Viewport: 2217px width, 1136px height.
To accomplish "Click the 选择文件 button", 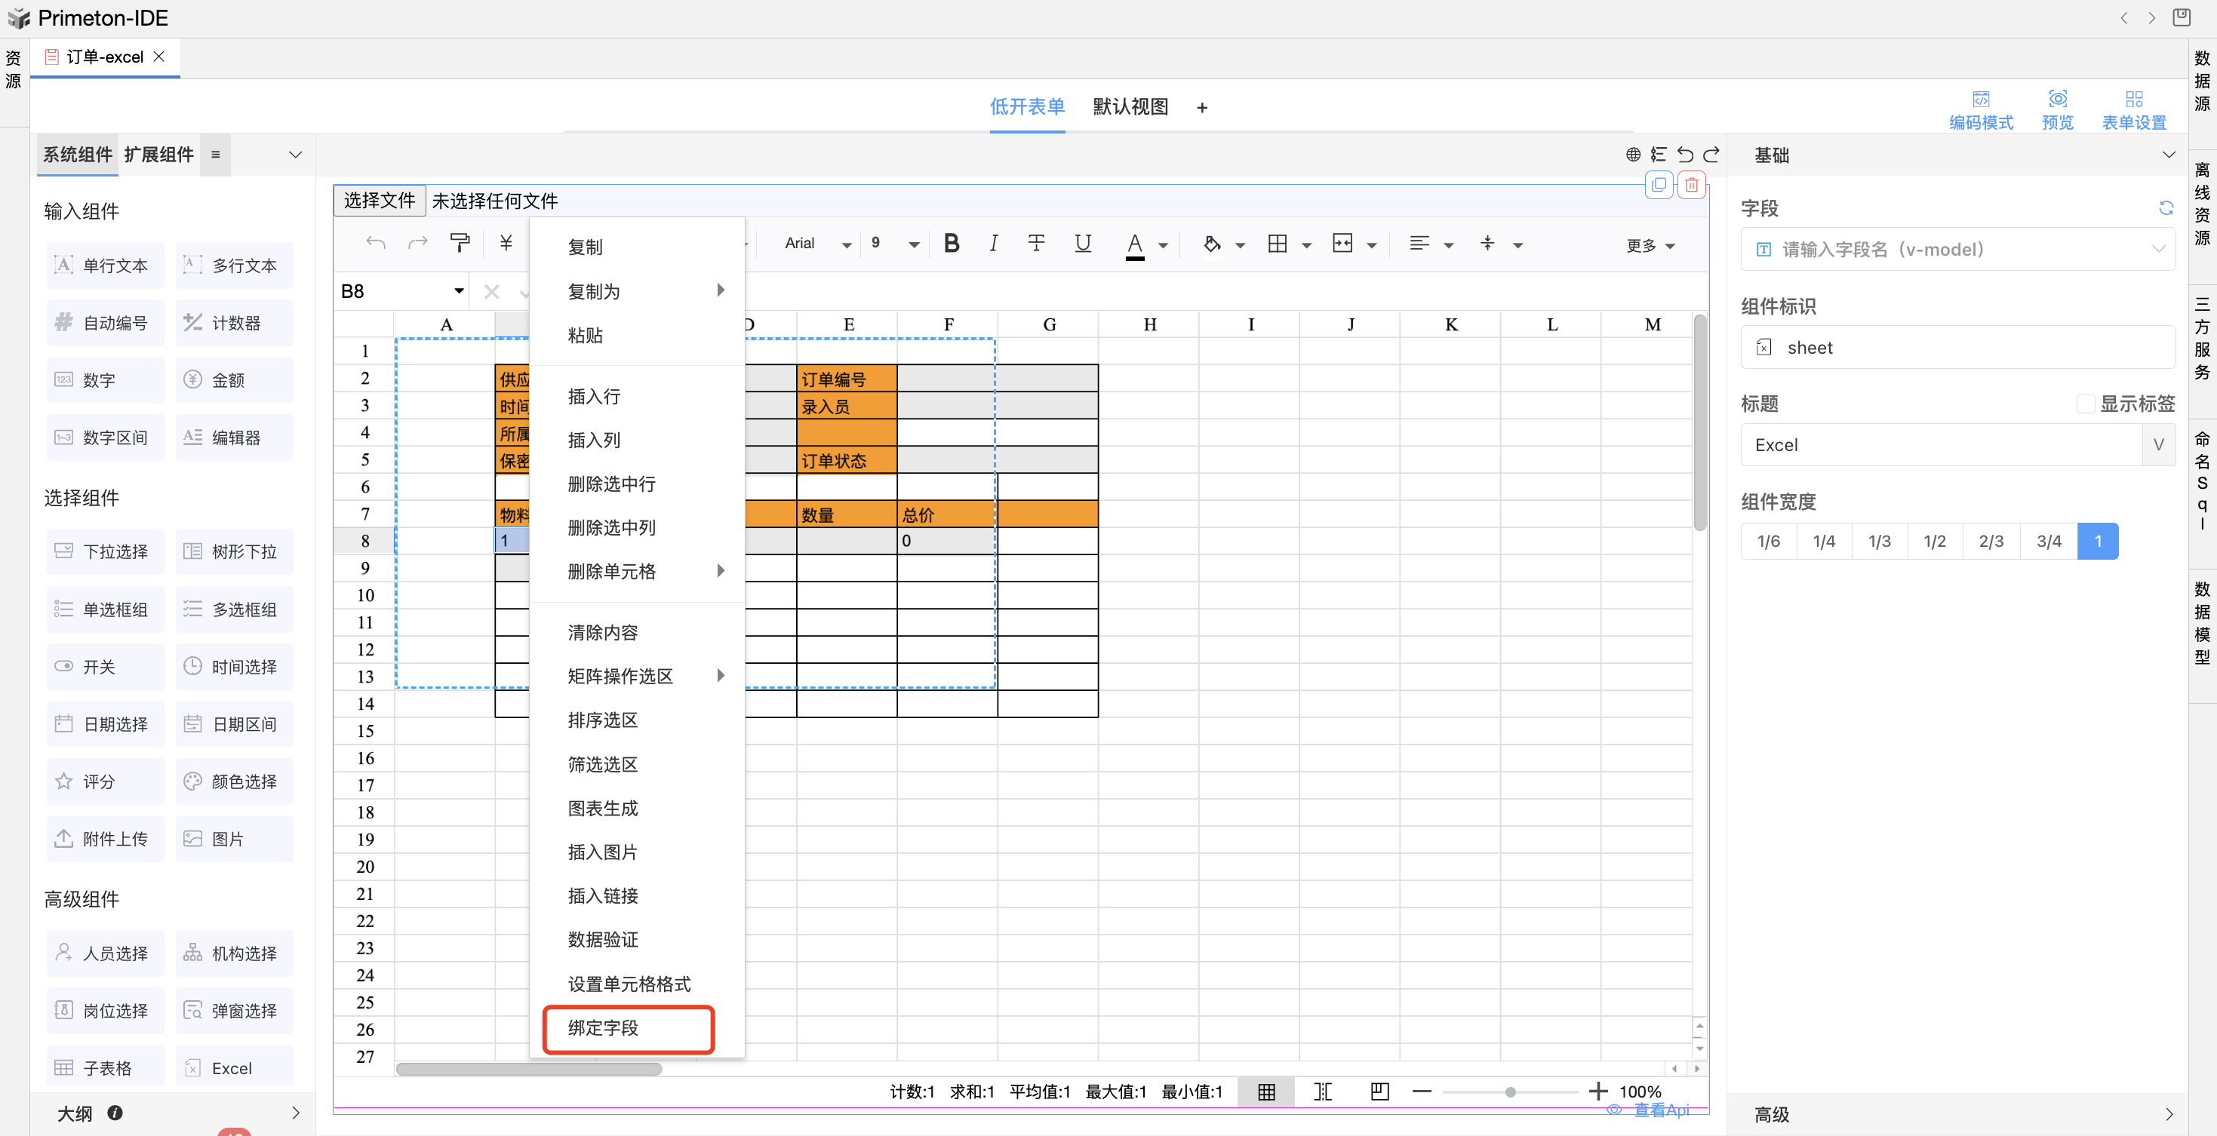I will [x=380, y=201].
